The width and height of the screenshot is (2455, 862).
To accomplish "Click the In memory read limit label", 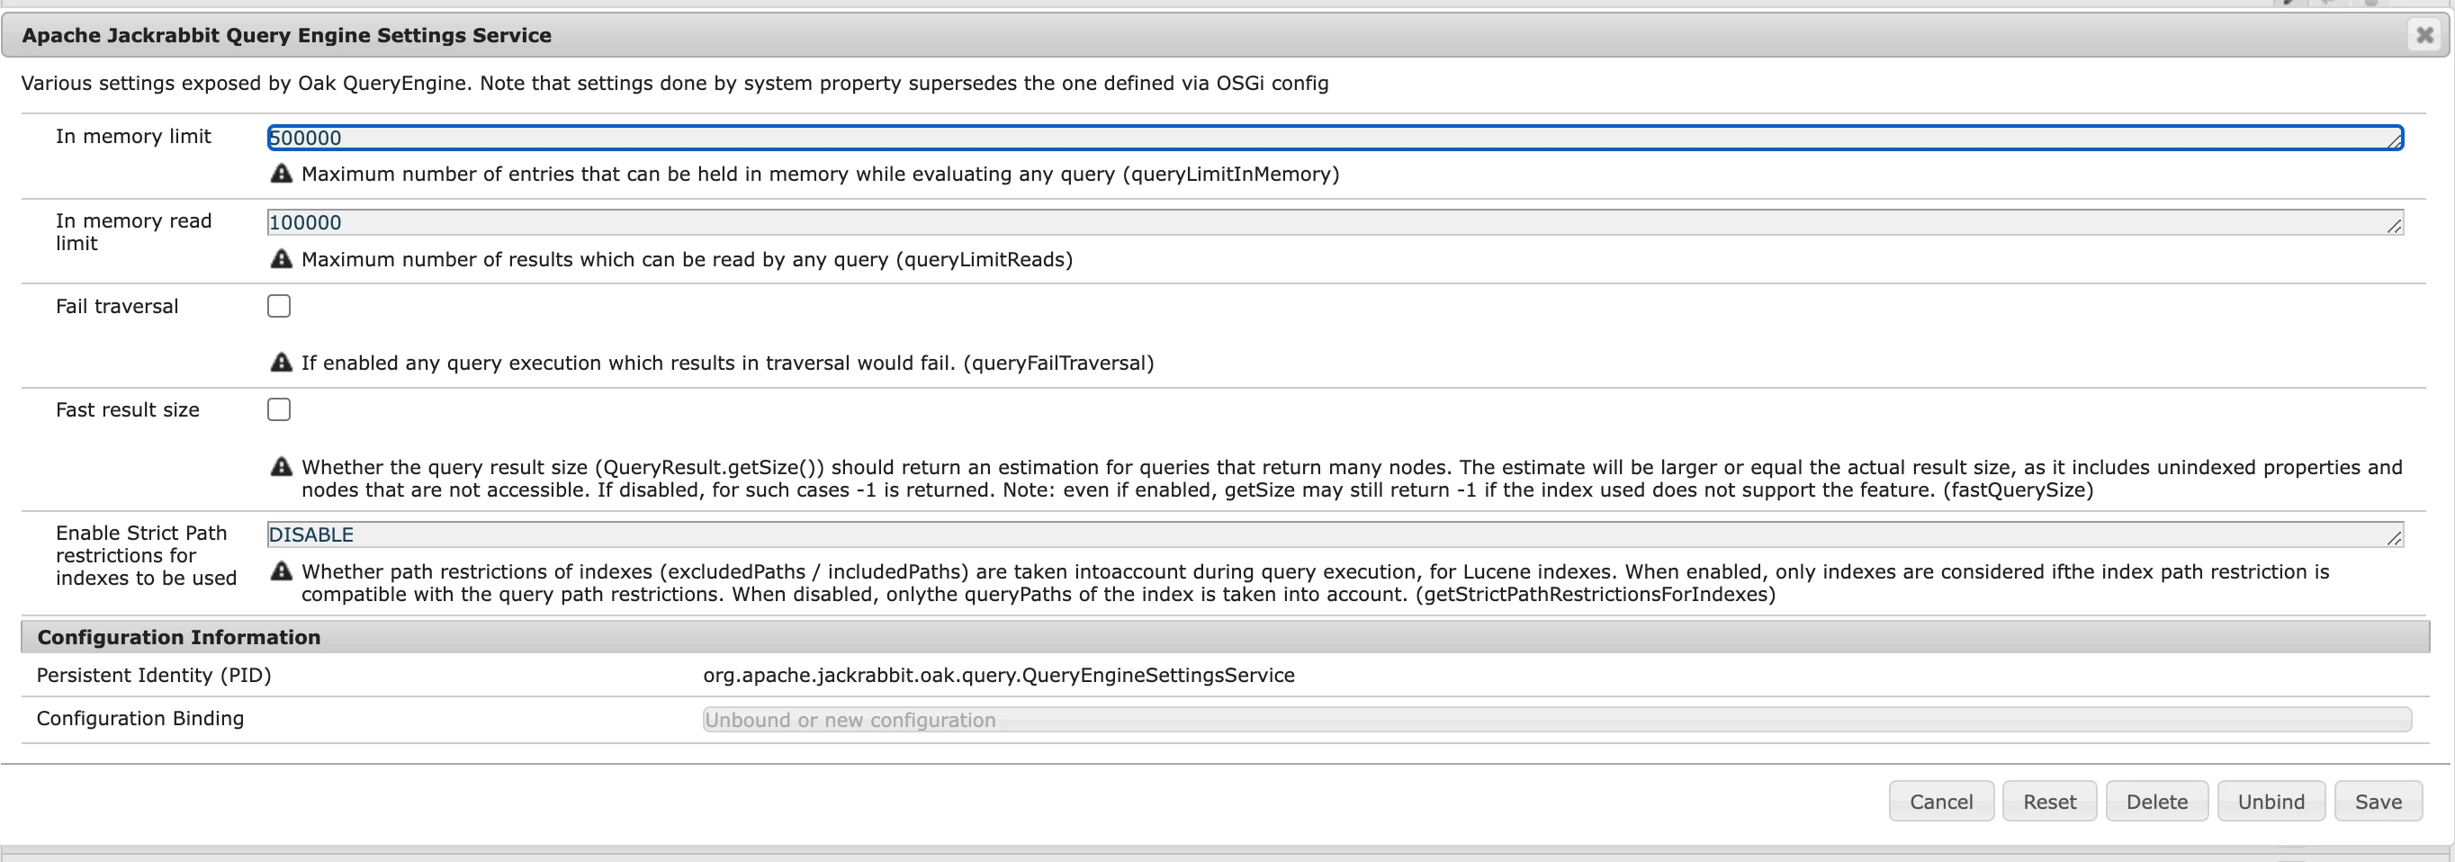I will coord(133,231).
